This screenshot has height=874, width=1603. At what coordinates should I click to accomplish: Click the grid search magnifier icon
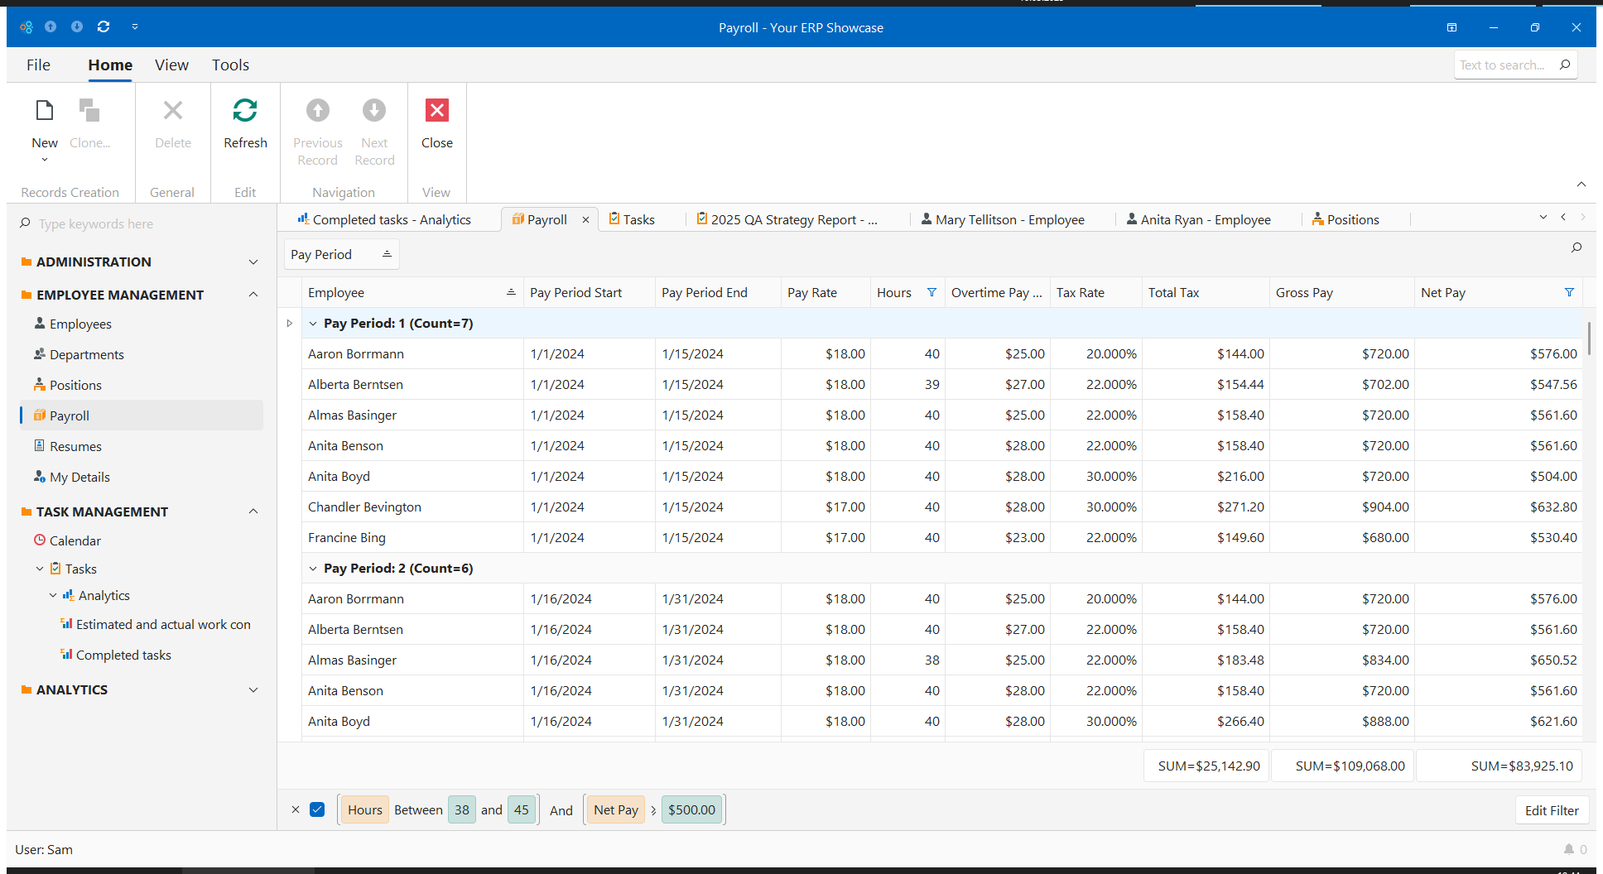1576,247
